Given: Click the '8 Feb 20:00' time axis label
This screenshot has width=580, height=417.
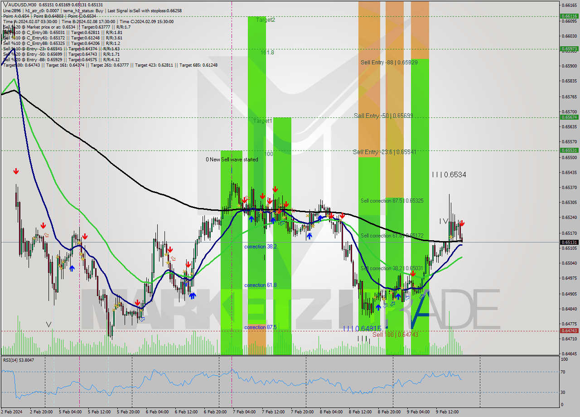Looking at the screenshot, I should click(x=389, y=412).
